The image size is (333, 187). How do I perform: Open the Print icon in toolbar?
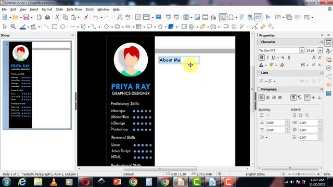point(47,17)
